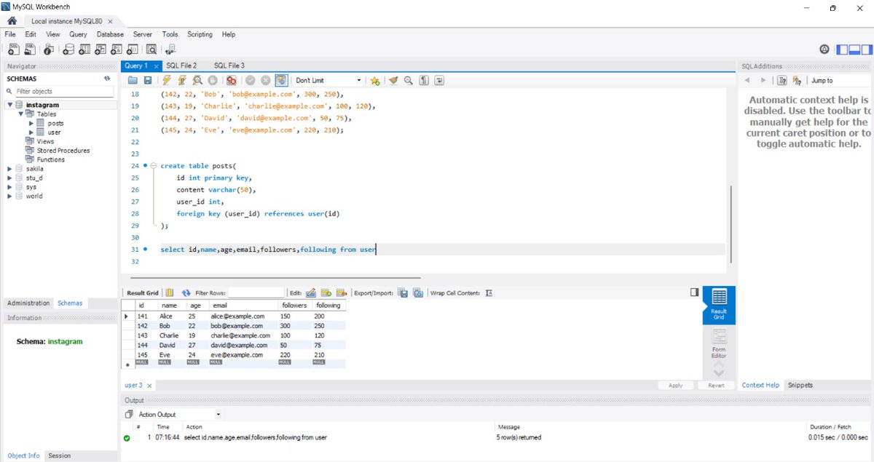This screenshot has width=874, height=462.
Task: Toggle the left sidebar panel visibility
Action: pos(842,49)
